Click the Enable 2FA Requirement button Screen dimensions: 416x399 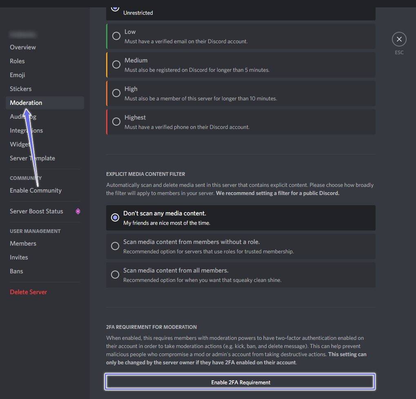240,382
